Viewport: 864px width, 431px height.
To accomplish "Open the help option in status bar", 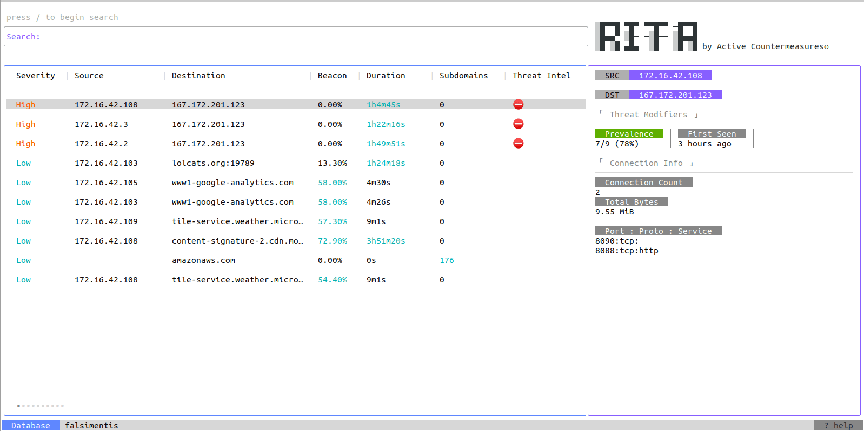I will coord(838,426).
